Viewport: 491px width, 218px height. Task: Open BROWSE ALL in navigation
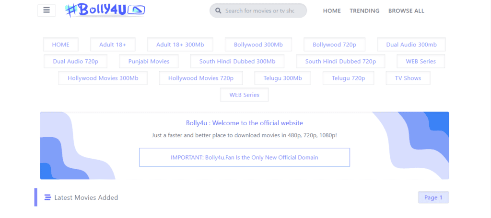406,11
